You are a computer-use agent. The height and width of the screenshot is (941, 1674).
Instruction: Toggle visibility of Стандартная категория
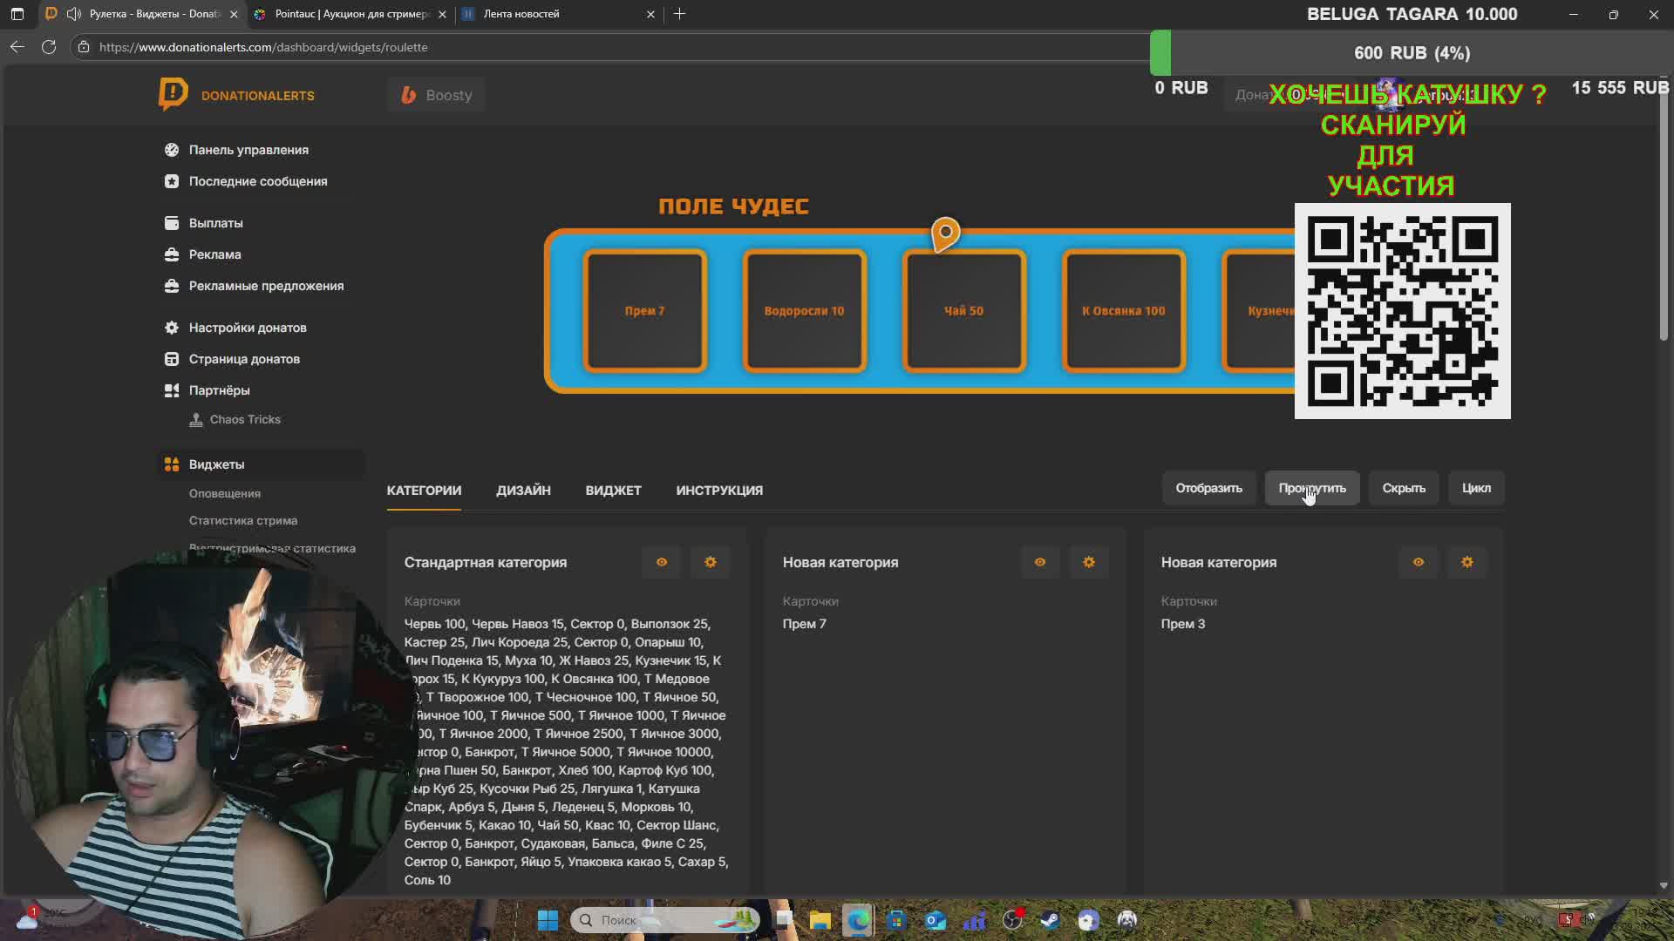click(x=662, y=562)
